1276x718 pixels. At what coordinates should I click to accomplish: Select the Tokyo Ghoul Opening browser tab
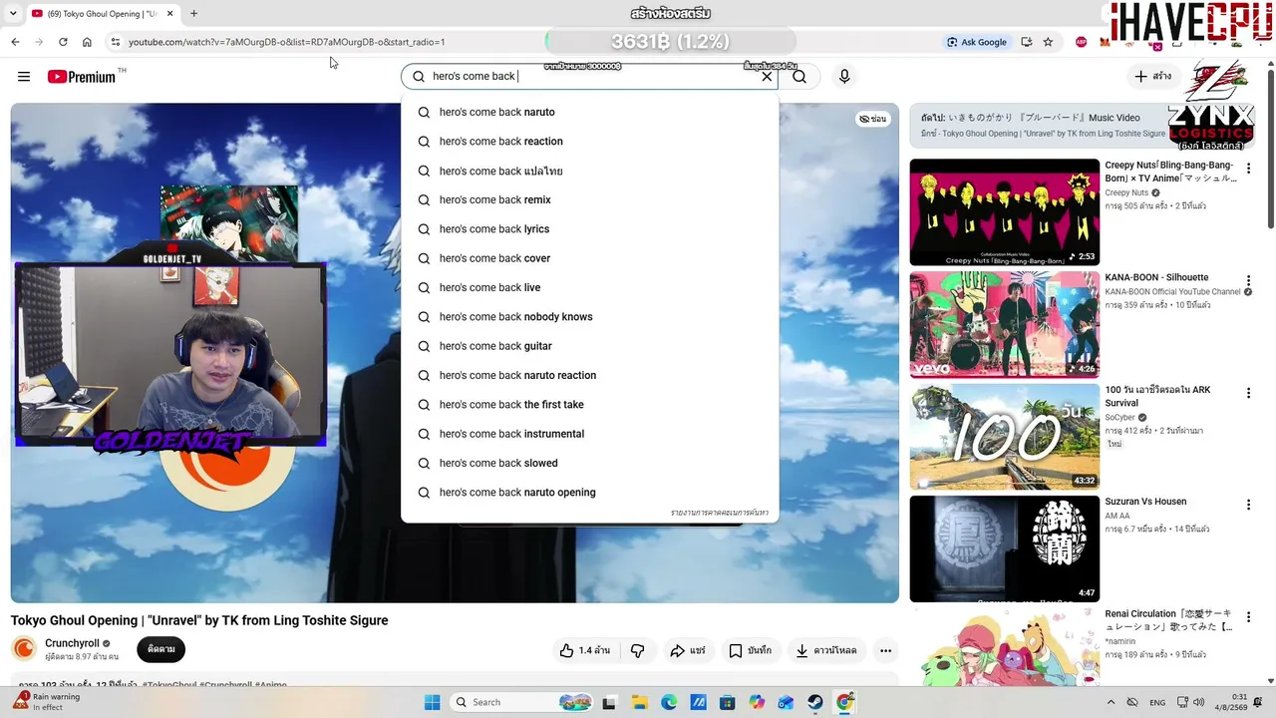point(103,14)
